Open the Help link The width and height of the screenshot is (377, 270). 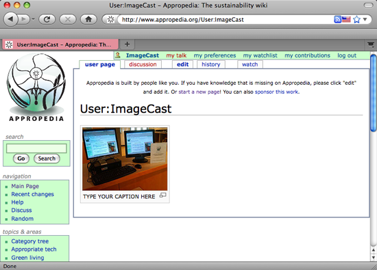(17, 202)
